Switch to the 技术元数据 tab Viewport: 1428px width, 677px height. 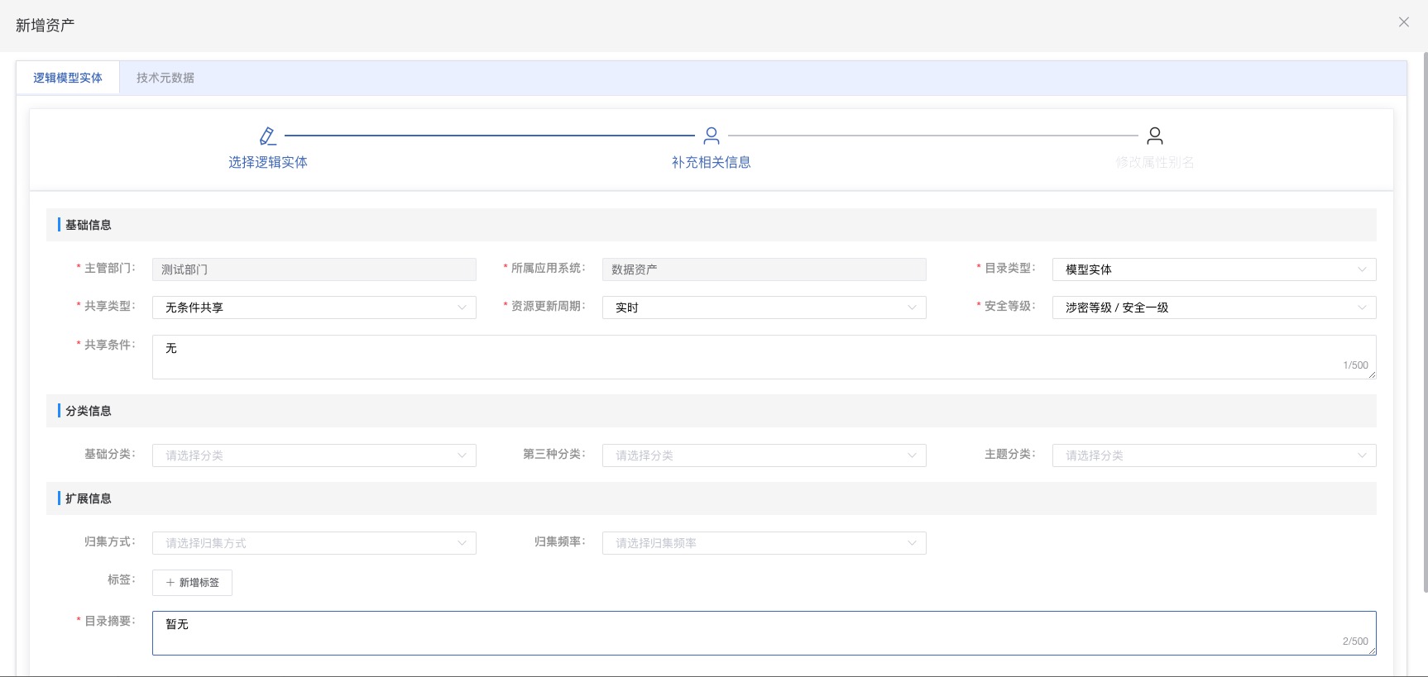[x=165, y=78]
